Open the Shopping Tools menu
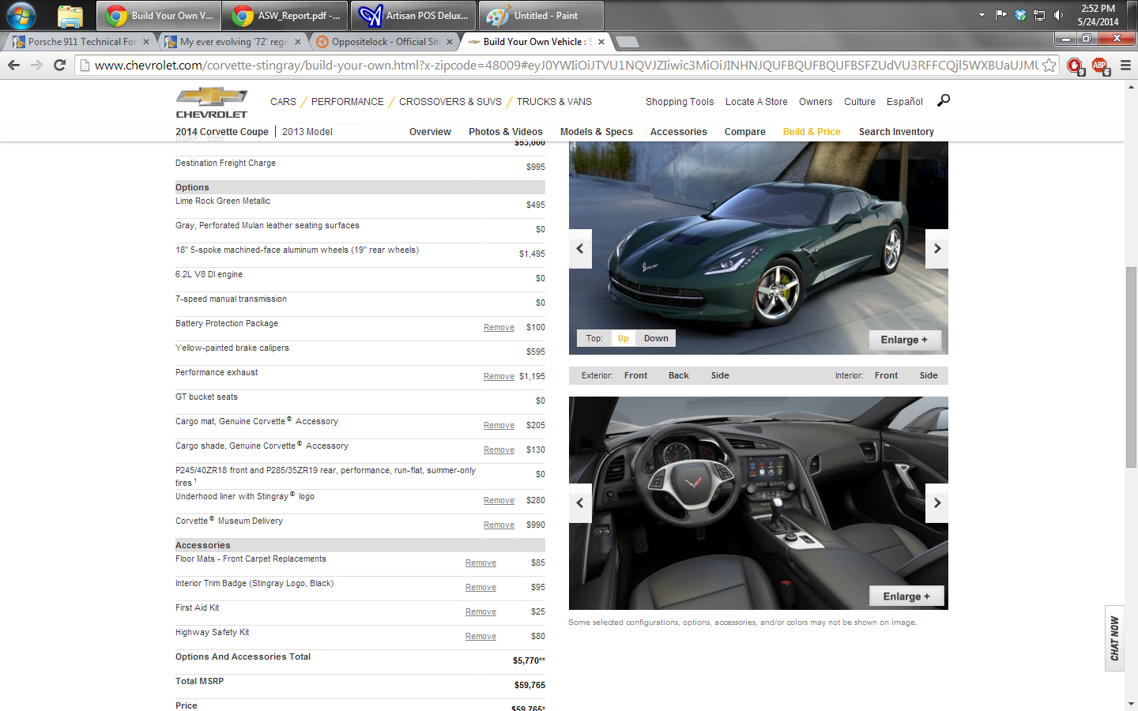 click(680, 102)
